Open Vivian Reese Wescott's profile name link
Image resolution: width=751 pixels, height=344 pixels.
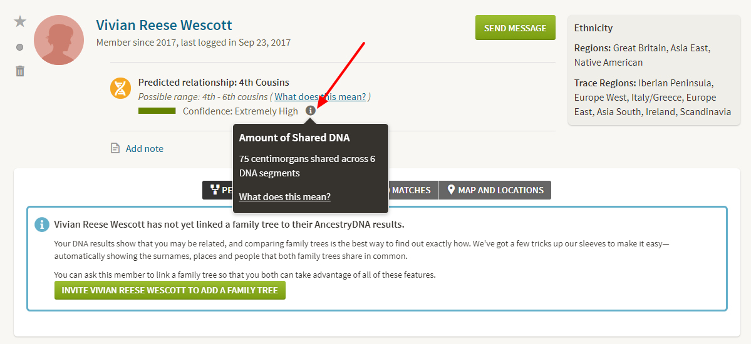[164, 25]
